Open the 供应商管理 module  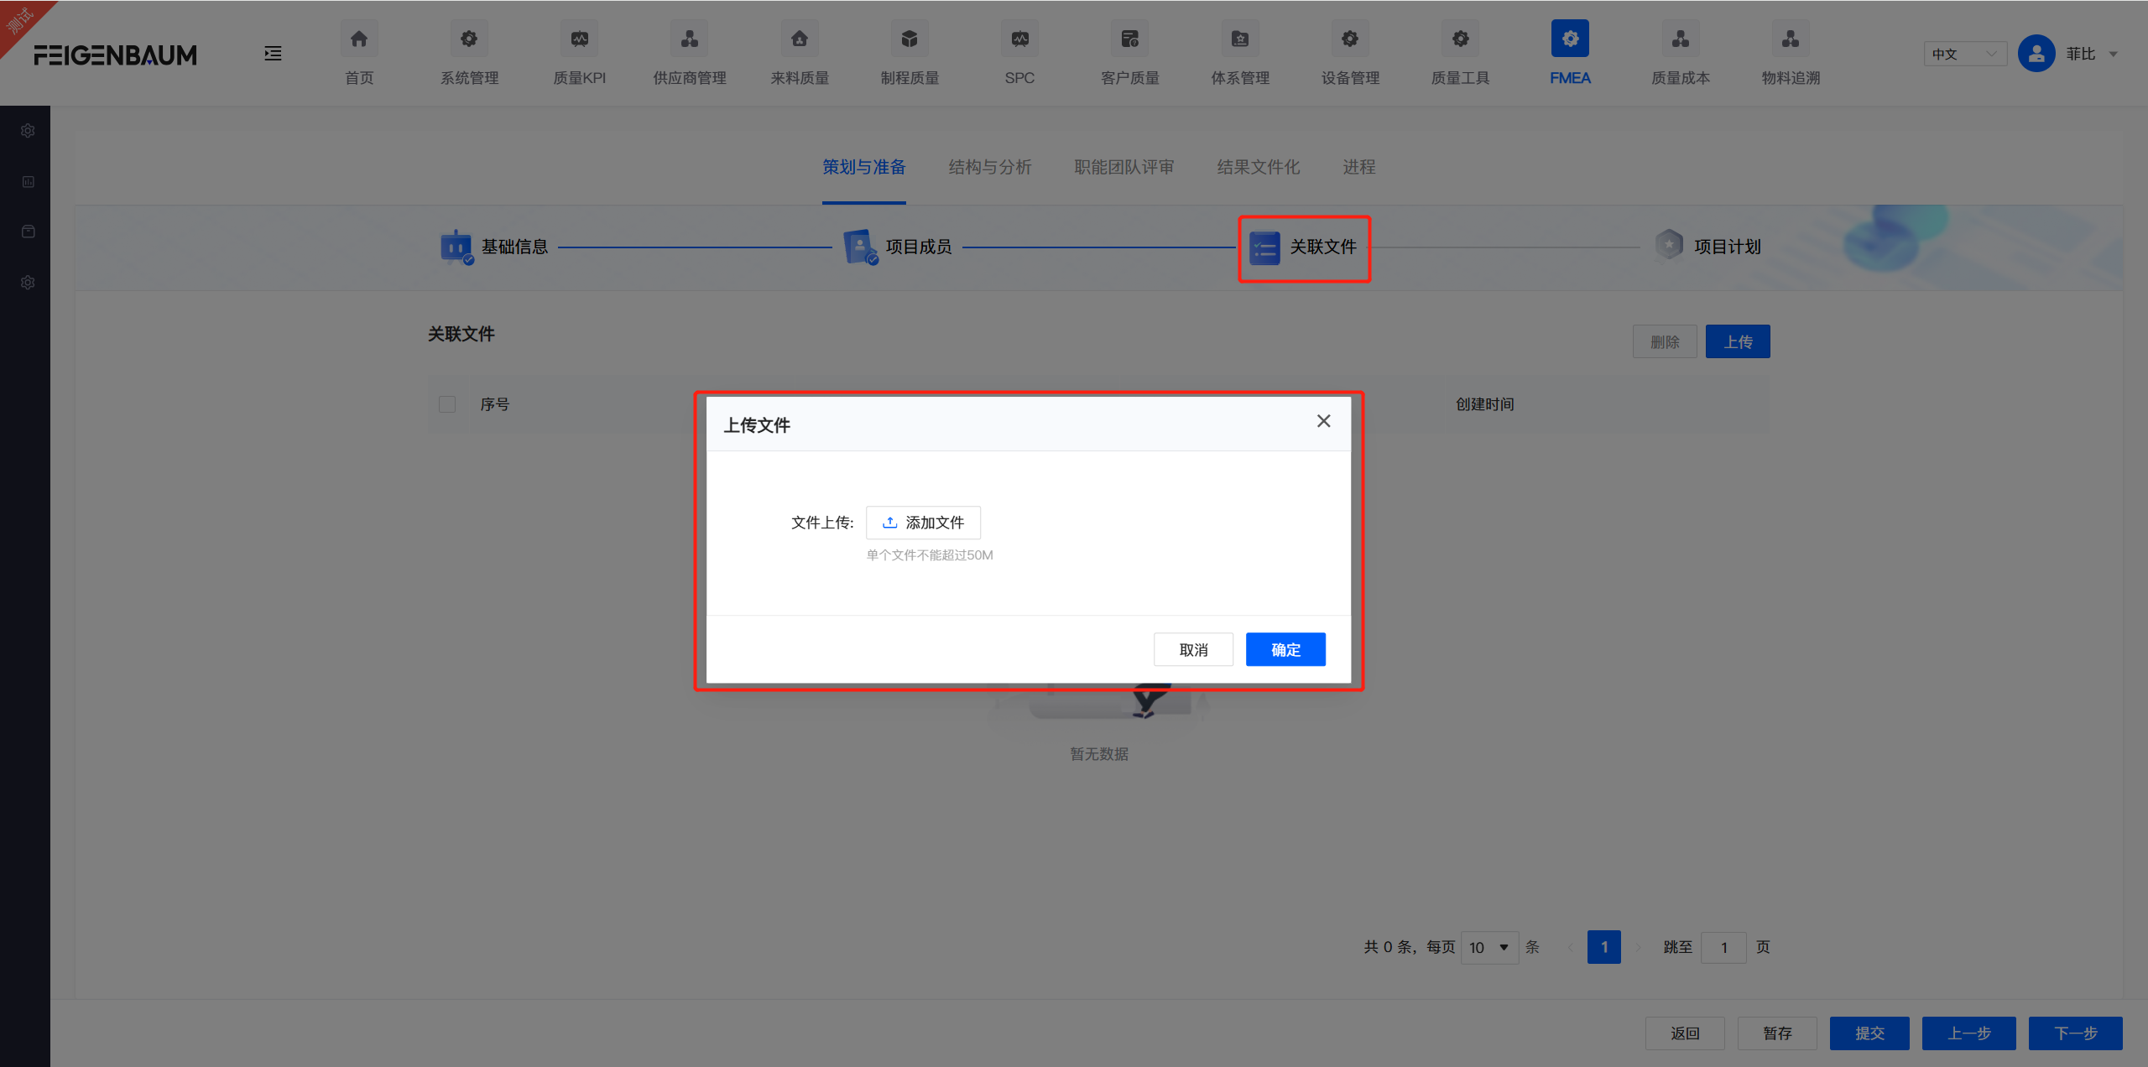(688, 53)
